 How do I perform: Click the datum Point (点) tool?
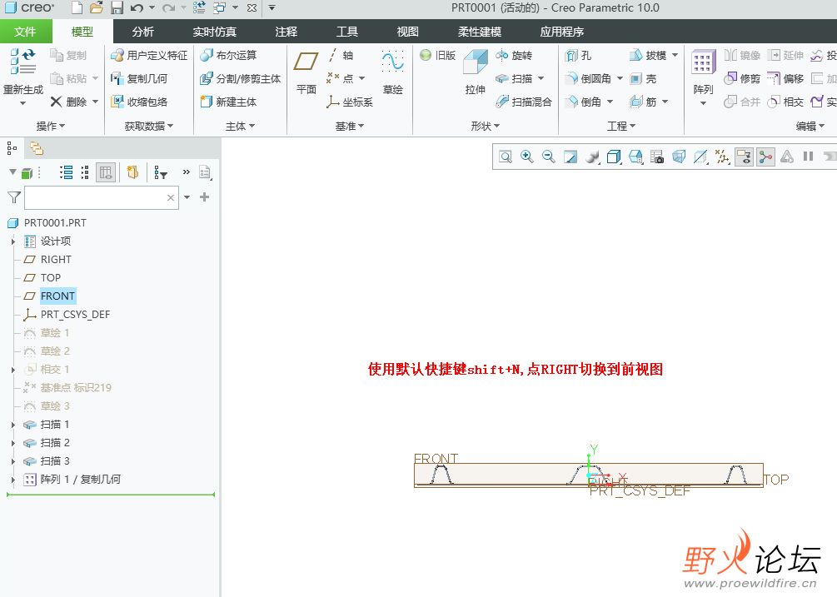340,78
